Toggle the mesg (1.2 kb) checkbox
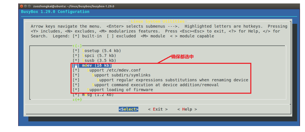 point(76,95)
